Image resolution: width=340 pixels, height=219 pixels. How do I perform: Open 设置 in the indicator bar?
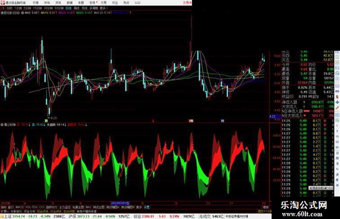[146, 207]
